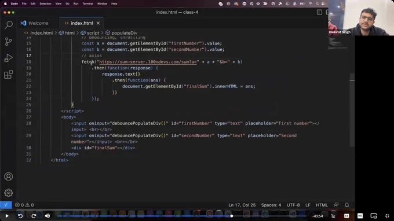The height and width of the screenshot is (221, 394).
Task: Click the webcam overlay of Harkirat Singh
Action: coord(361,17)
